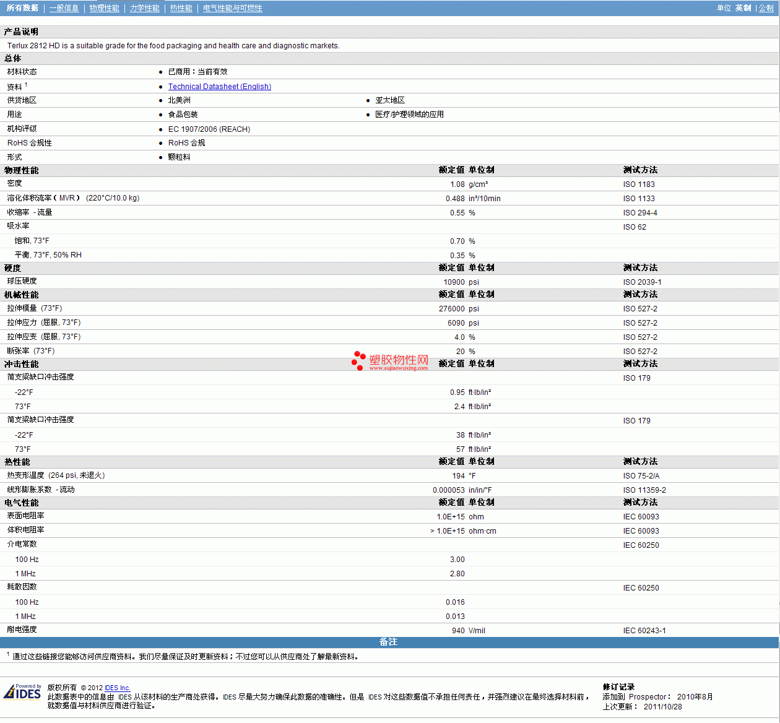Click the 亚太地区 supply region entry
Image resolution: width=780 pixels, height=723 pixels.
[x=390, y=100]
